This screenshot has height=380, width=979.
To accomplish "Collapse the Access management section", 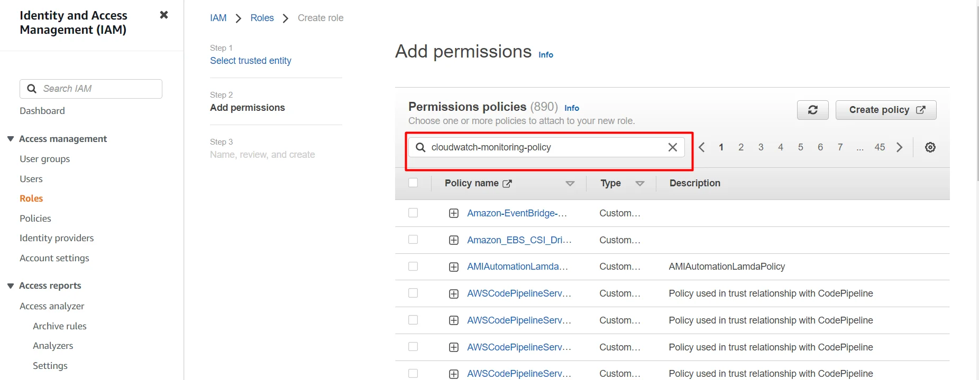I will (10, 139).
